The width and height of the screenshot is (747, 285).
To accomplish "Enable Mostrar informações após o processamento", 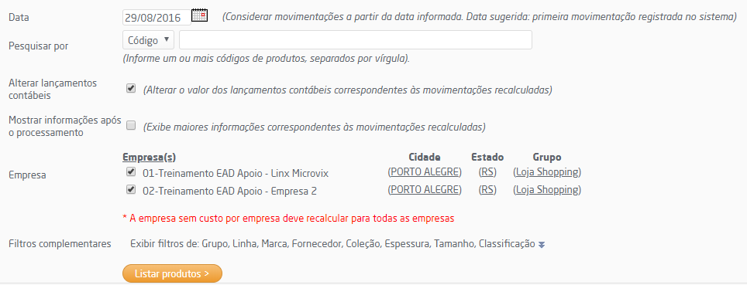I will click(x=130, y=126).
